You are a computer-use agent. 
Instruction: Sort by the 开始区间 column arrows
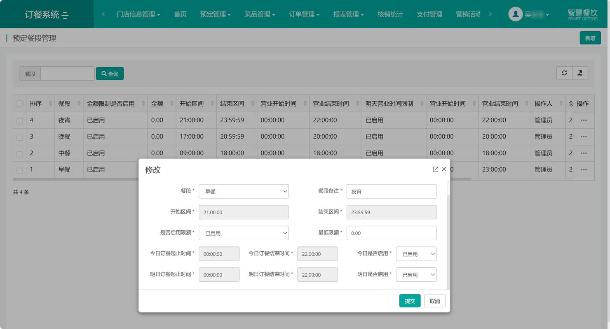pos(212,104)
